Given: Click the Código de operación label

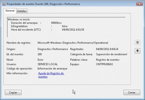Looking at the screenshot, I should click(19, 69).
